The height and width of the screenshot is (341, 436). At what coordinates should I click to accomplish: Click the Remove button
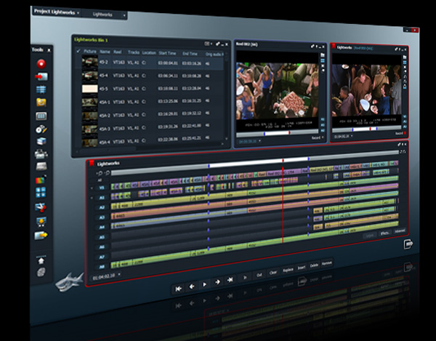[327, 263]
